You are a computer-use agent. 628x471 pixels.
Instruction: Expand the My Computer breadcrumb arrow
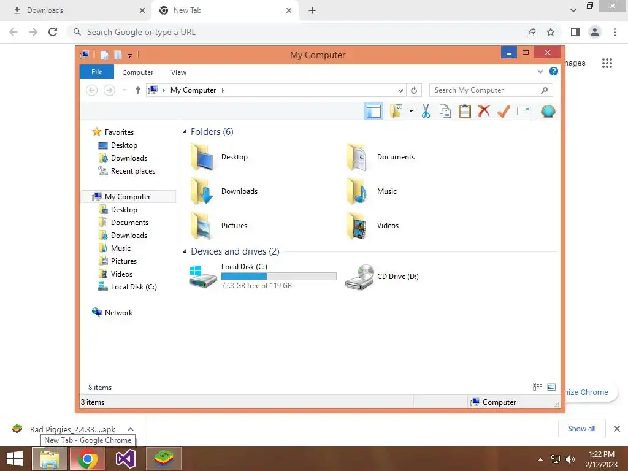coord(223,90)
